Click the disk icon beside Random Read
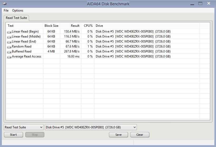 point(9,47)
